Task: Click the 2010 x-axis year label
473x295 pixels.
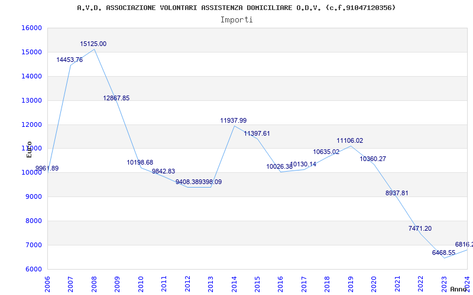Action: coord(141,284)
